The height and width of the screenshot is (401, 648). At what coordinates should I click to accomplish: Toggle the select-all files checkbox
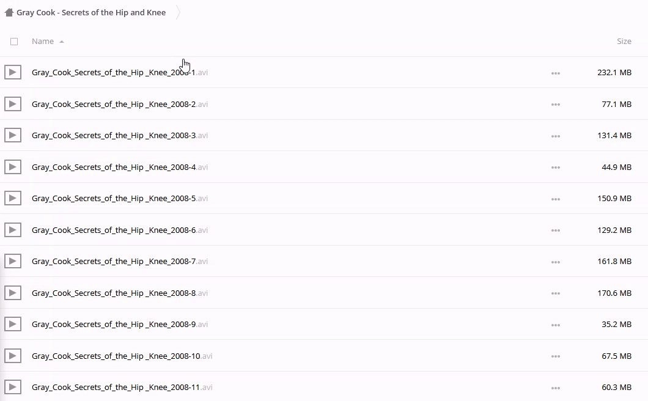pyautogui.click(x=14, y=42)
